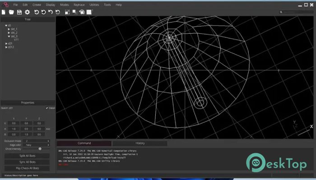Open the Edge color dropdown
Viewport: 316px width, 180px height.
pyautogui.click(x=37, y=145)
